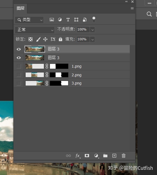Viewport: 157px width, 175px height.
Task: Collapse the panel with double-arrow icon
Action: pos(126,2)
